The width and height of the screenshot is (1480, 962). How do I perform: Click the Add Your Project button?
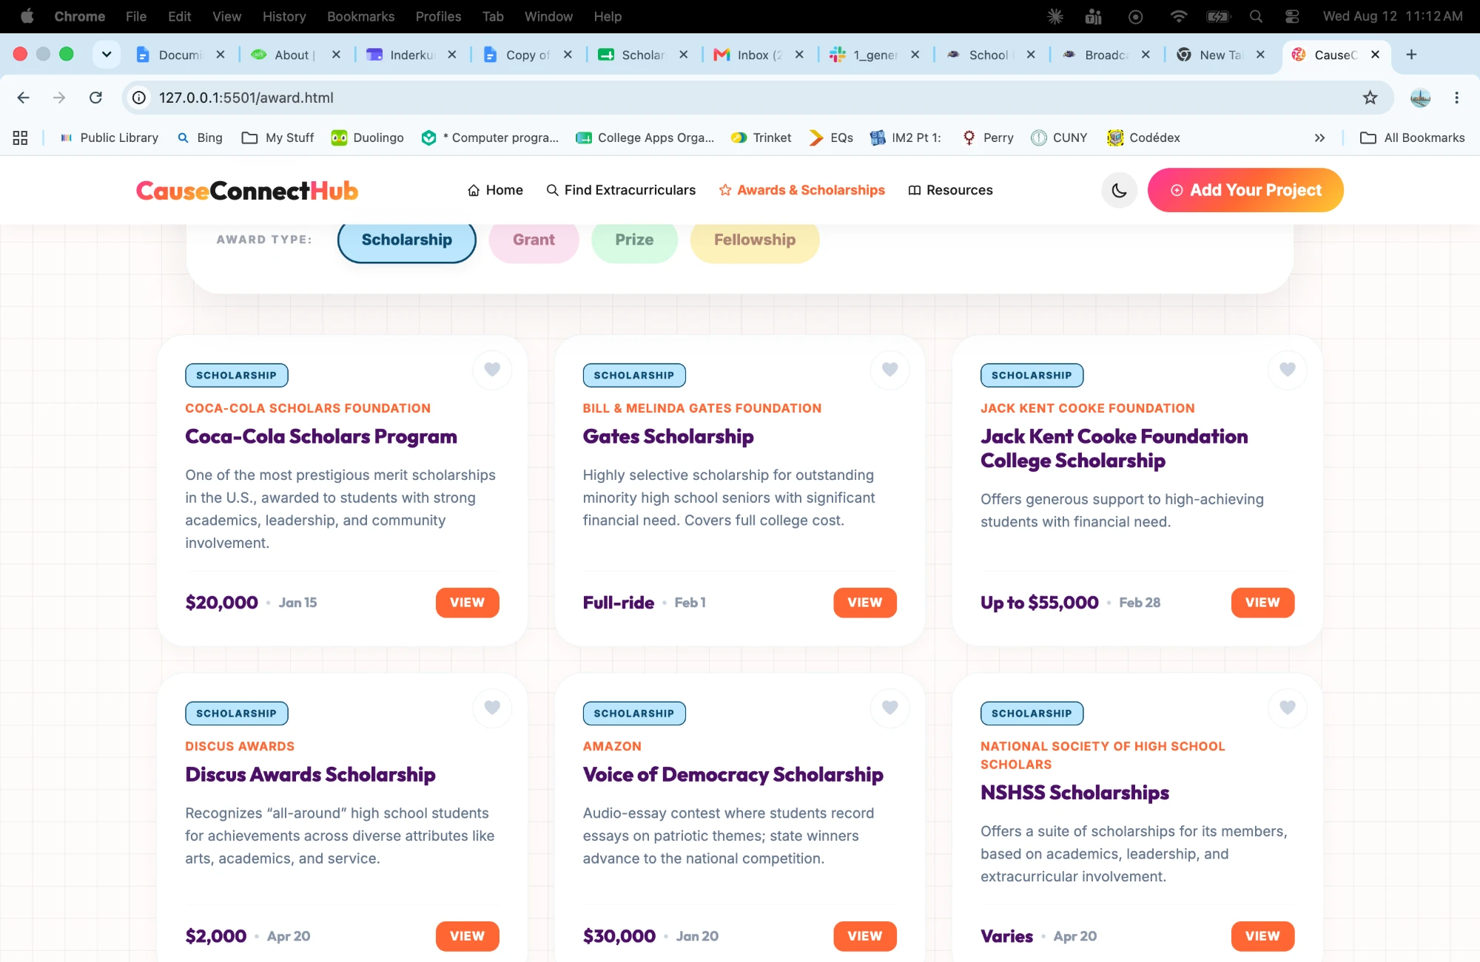coord(1245,190)
